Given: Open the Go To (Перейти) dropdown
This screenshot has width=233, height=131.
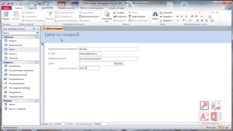Looking at the screenshot, I should [167, 17].
